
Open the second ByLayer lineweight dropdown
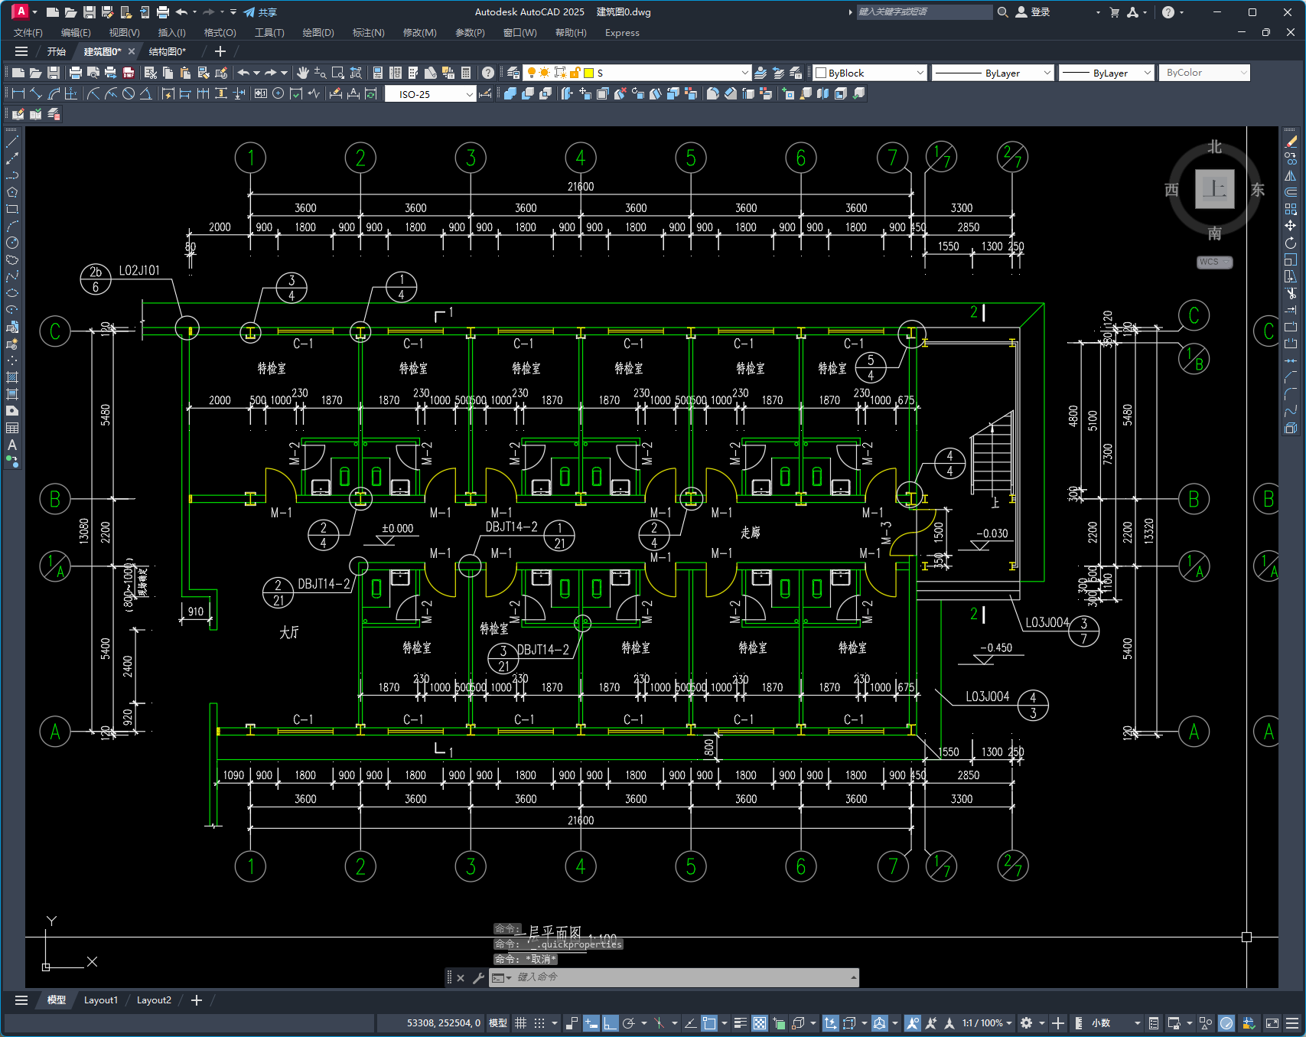pos(1106,73)
